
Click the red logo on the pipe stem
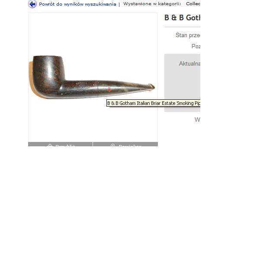pyautogui.click(x=109, y=89)
